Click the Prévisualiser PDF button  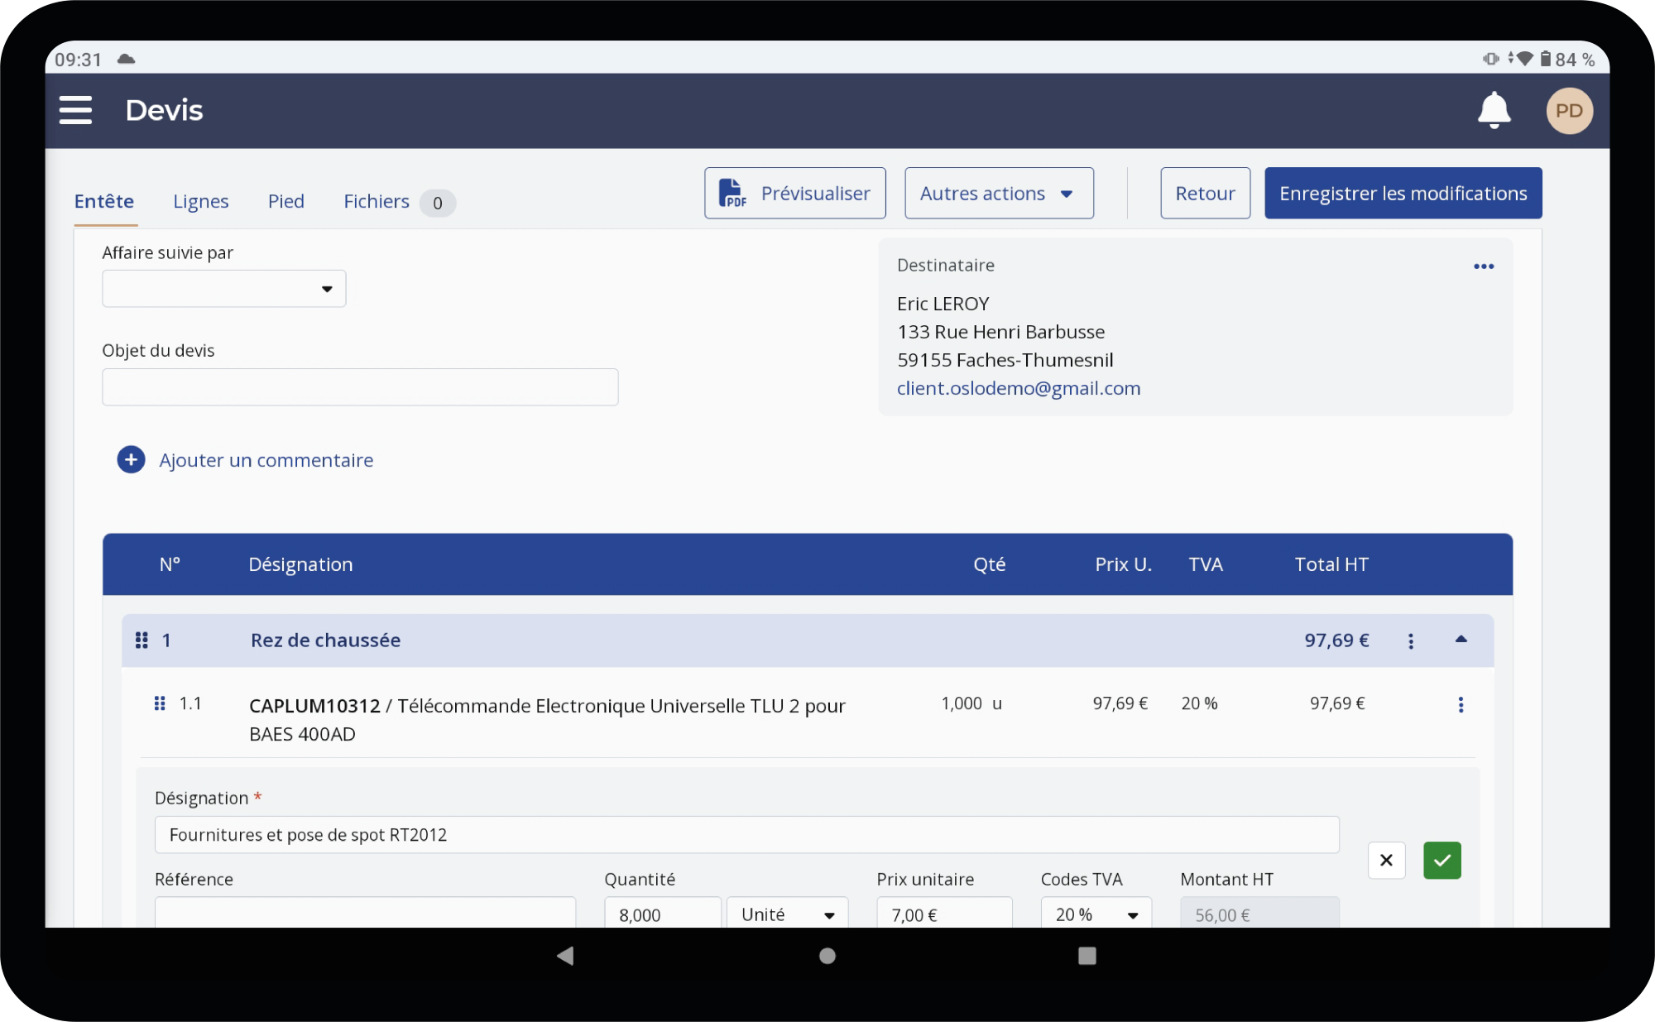click(794, 194)
